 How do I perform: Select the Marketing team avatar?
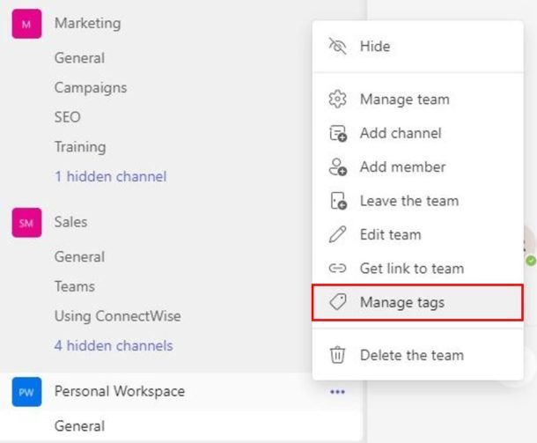(26, 24)
